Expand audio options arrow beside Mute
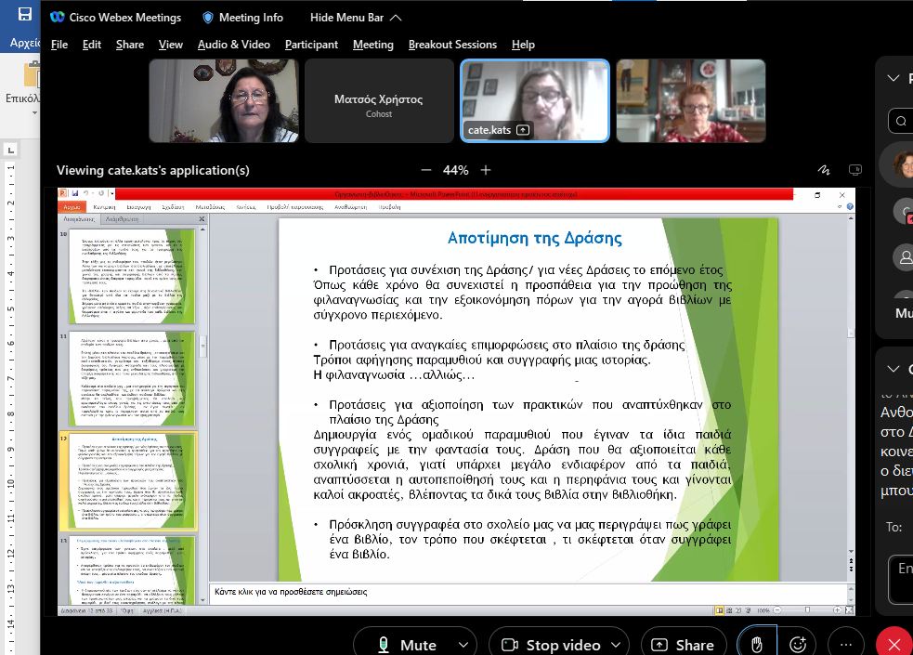 462,645
